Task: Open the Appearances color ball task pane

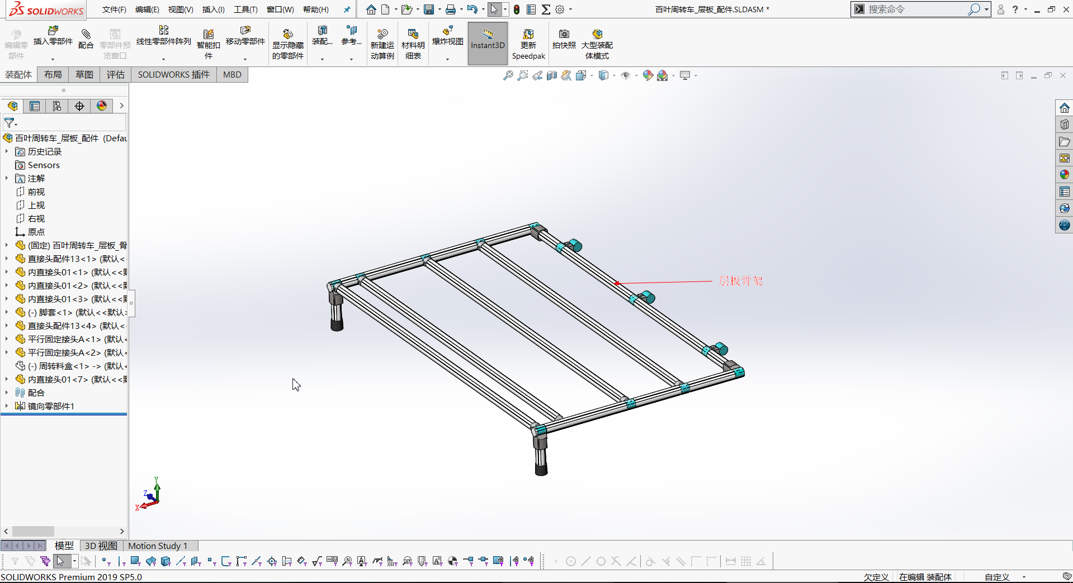Action: 1065,175
